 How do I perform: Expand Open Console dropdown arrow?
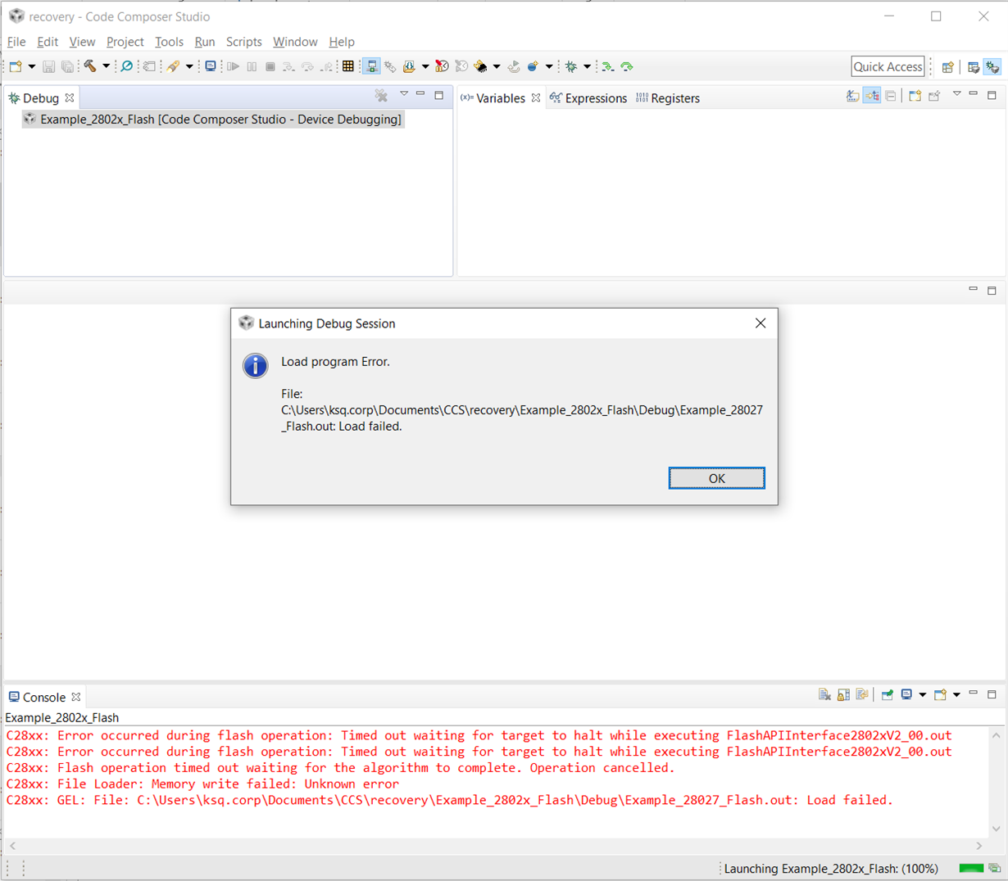pyautogui.click(x=956, y=695)
